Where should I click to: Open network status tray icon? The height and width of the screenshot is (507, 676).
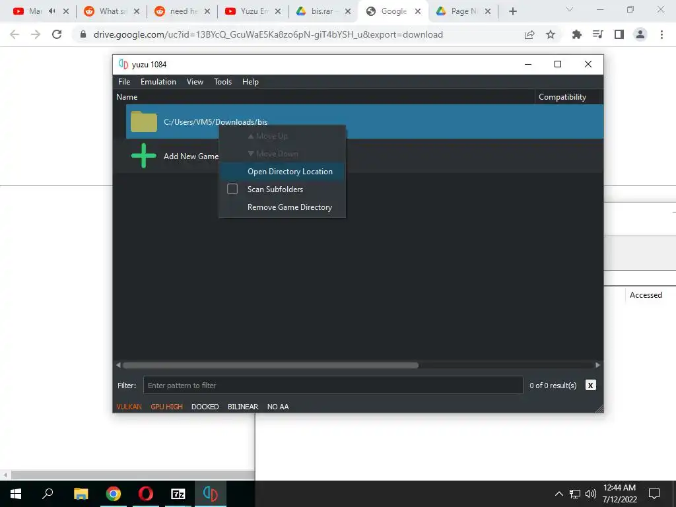click(575, 494)
